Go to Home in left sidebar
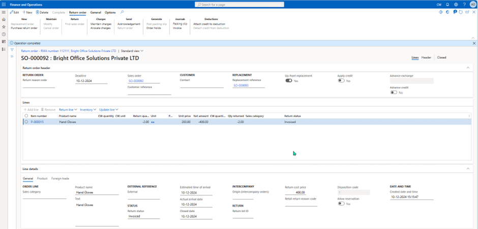Image resolution: width=478 pixels, height=229 pixels. 4,19
